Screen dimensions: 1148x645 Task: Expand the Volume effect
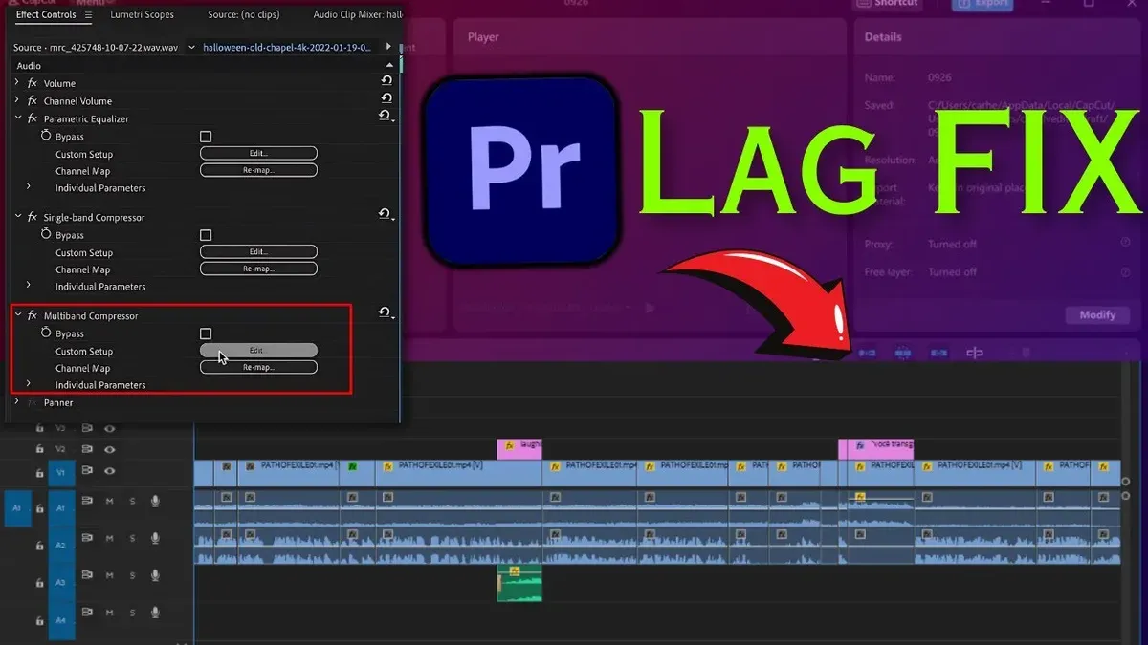tap(17, 83)
